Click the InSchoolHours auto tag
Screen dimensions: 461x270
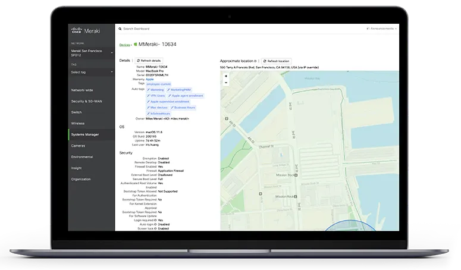coord(158,114)
